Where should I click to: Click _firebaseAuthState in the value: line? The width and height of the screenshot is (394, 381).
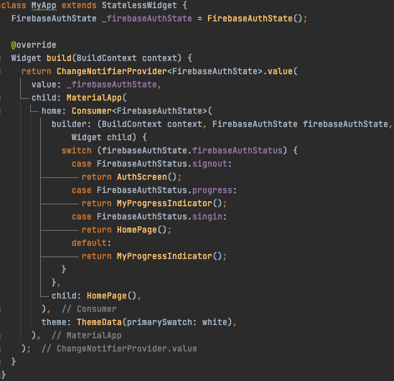click(x=112, y=84)
